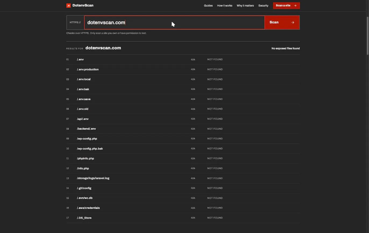The width and height of the screenshot is (369, 233).
Task: Select the /.env path row text
Action: pyautogui.click(x=80, y=60)
